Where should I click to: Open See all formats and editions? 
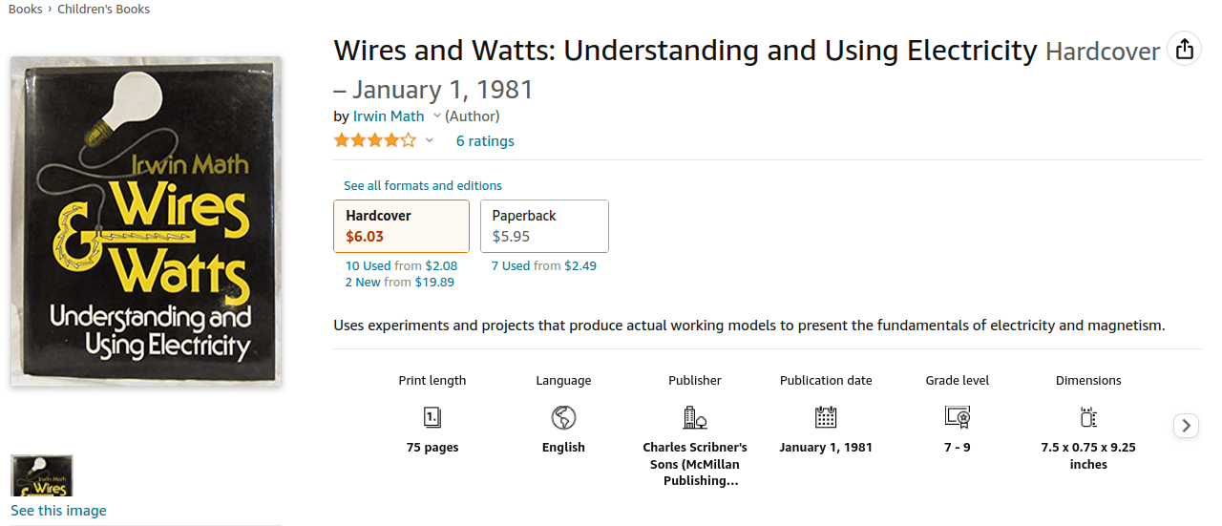pos(423,185)
